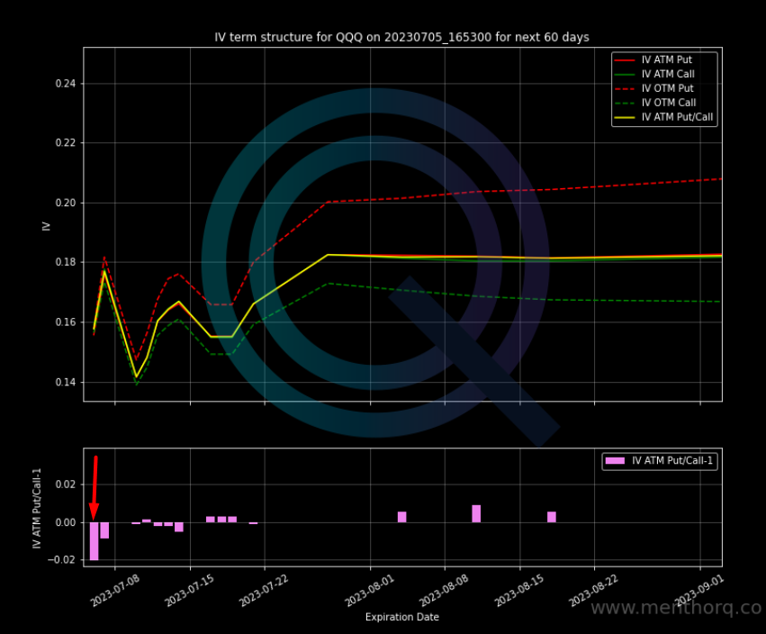
Task: Click the 0.18 y-axis tick label
Action: click(66, 262)
